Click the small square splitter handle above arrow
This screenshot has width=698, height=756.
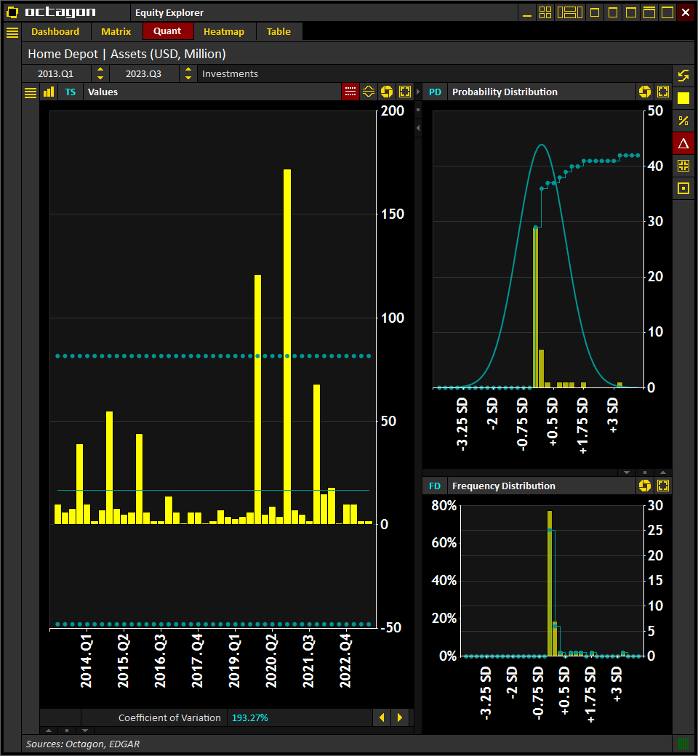click(x=418, y=110)
